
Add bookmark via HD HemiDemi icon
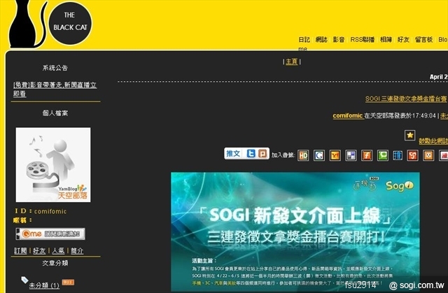click(303, 155)
